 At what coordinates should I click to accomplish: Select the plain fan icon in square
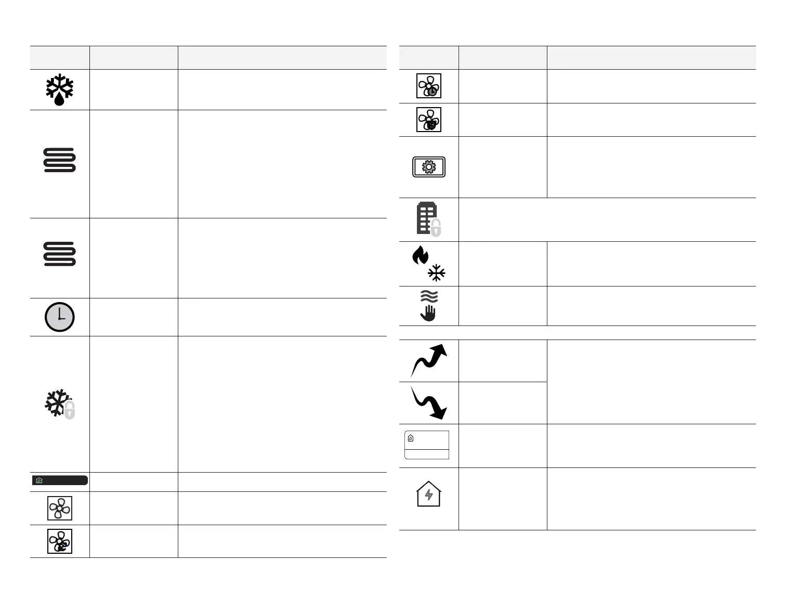tap(60, 508)
